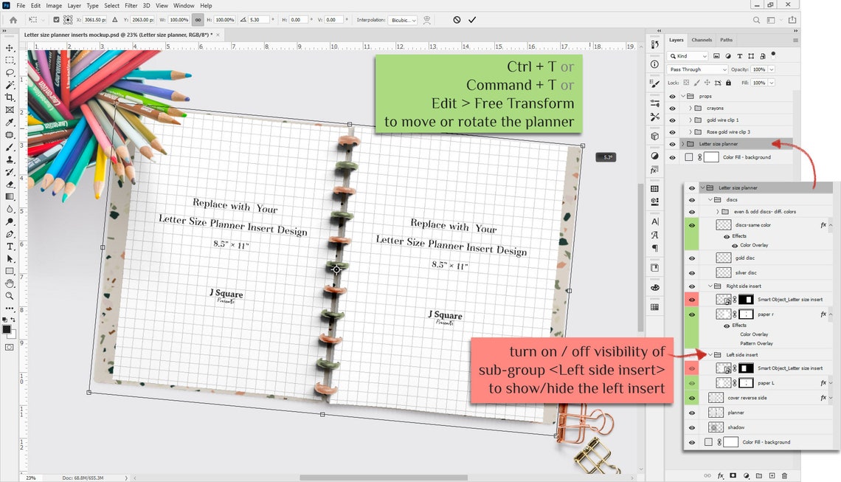Expand the crayons layer group
The width and height of the screenshot is (841, 482).
(x=690, y=109)
